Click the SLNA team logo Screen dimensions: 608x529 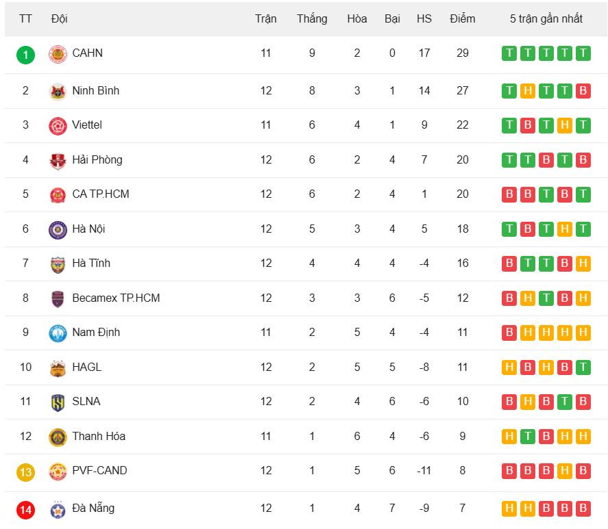pos(58,402)
